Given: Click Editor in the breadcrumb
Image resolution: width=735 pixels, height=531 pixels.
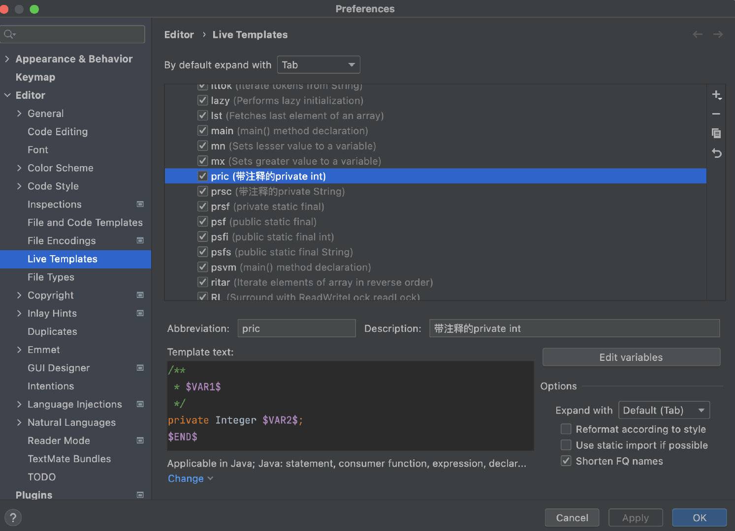Looking at the screenshot, I should [x=179, y=34].
